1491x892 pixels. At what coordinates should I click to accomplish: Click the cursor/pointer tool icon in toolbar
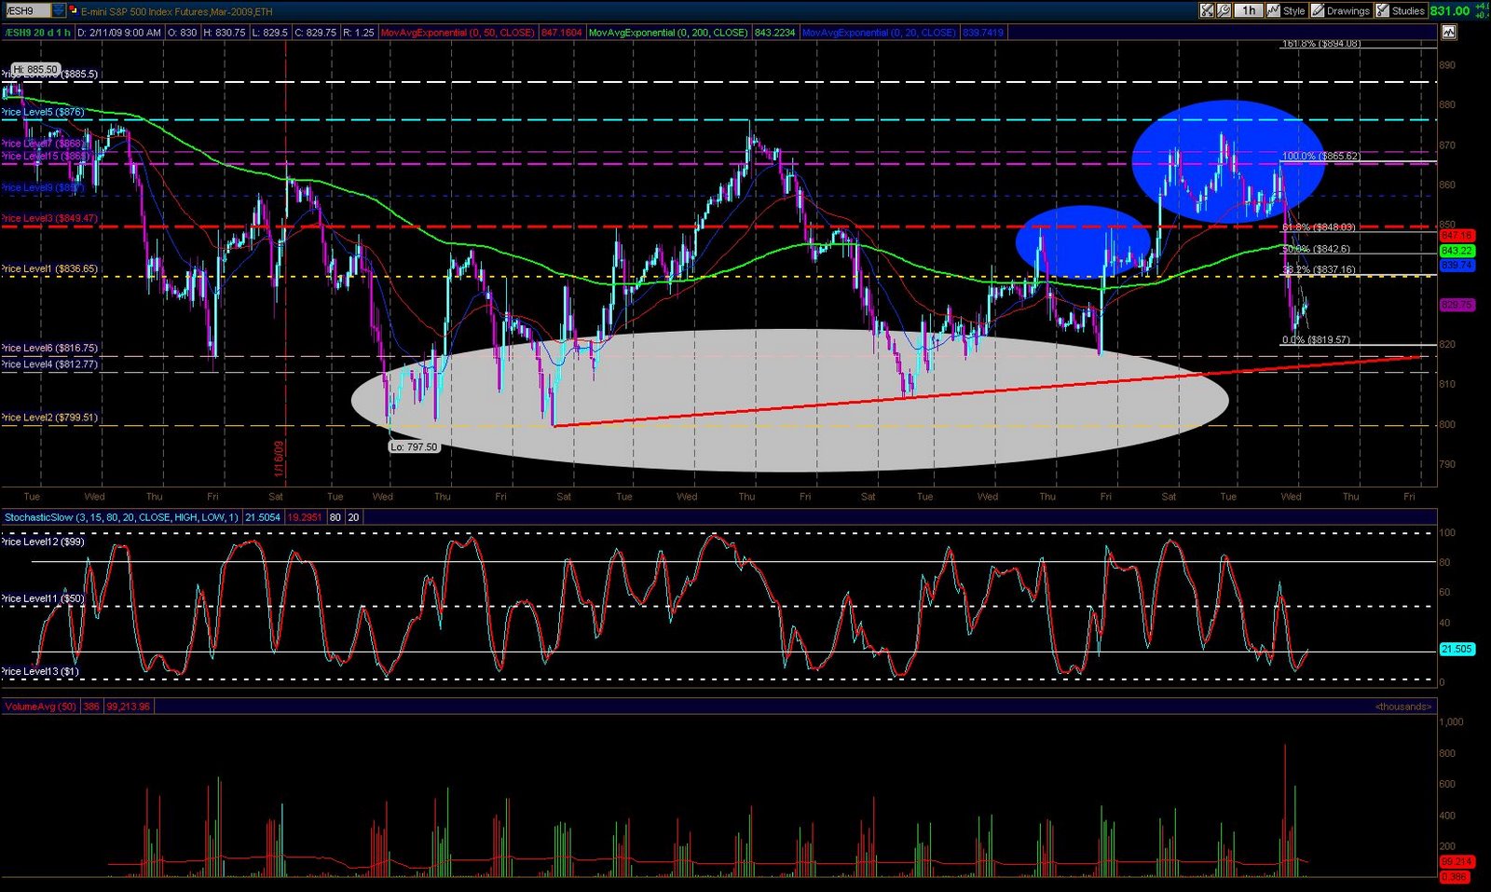click(x=1207, y=10)
